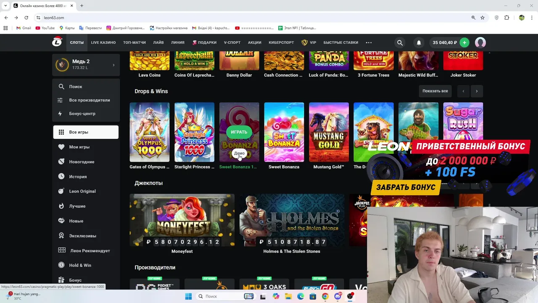Select the LIVE КАЗИНО tab

point(103,43)
